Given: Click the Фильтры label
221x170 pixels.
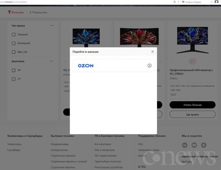Looking at the screenshot, I should tap(18, 12).
